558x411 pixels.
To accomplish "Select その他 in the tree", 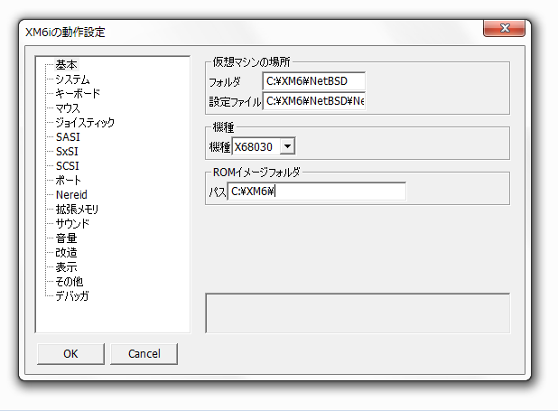I will [x=70, y=281].
